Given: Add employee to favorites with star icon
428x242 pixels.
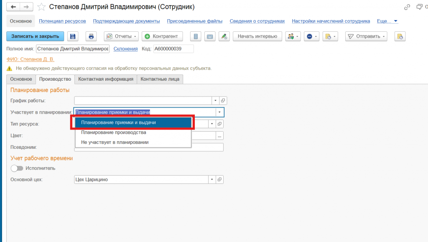Looking at the screenshot, I should point(41,7).
